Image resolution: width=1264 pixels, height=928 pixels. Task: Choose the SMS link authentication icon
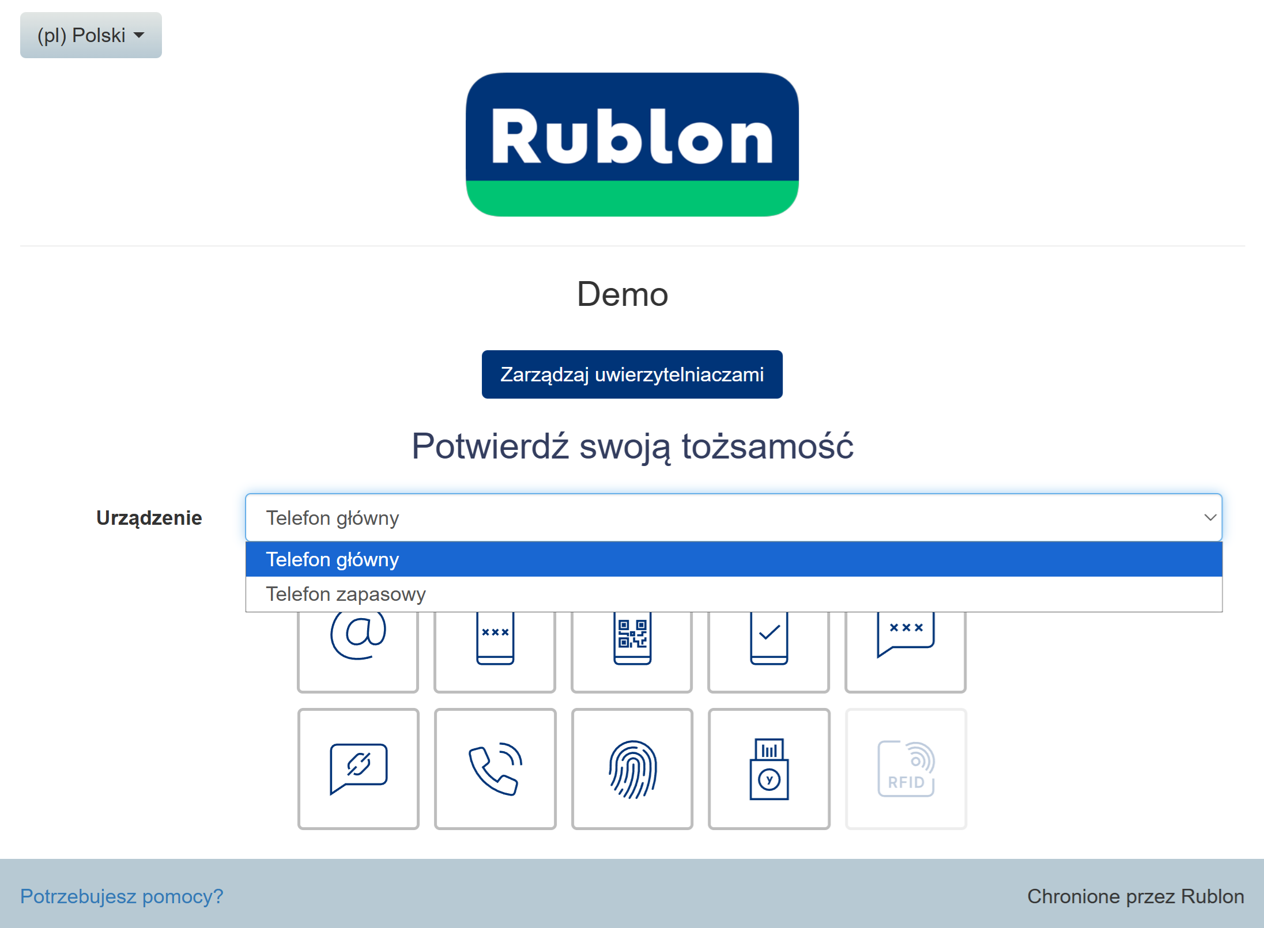358,768
